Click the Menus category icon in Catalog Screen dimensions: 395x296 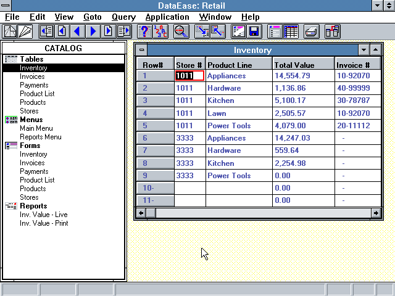11,120
